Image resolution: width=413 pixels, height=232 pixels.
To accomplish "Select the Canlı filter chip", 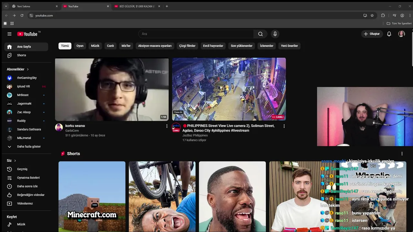I will [x=110, y=46].
